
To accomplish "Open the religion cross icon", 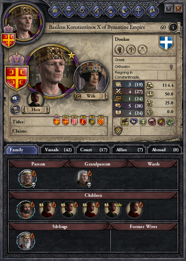I will 138,11.
